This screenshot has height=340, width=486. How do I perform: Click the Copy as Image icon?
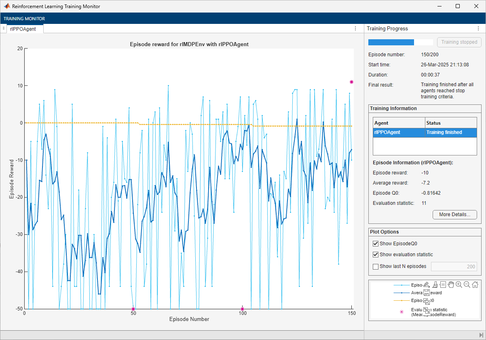click(x=426, y=301)
